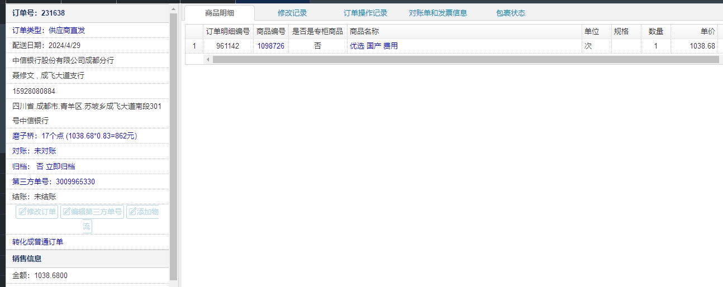723x287 pixels.
Task: Click the 商品名称 column header
Action: 464,32
